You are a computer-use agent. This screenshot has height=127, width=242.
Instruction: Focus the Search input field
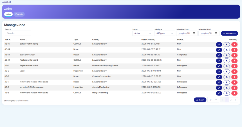18,33
